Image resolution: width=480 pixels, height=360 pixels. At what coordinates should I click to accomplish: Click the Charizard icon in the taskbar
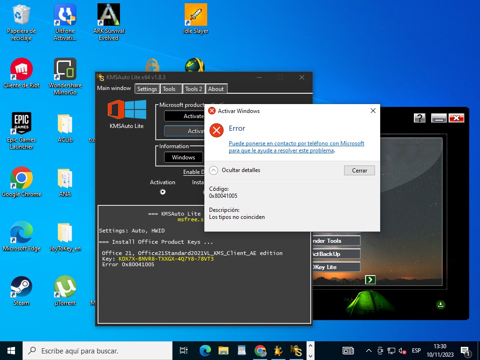[x=278, y=351]
